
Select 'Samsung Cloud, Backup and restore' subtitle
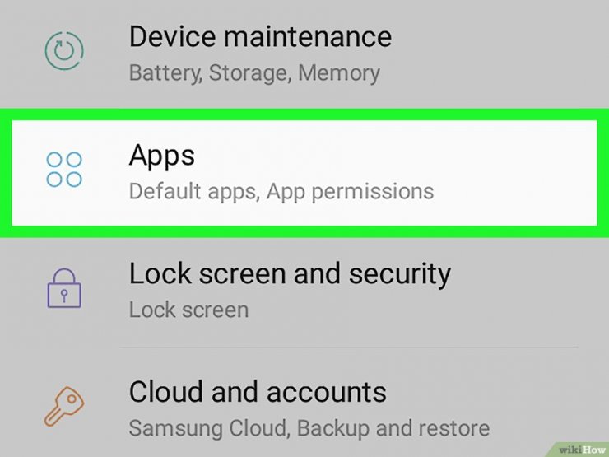[309, 428]
